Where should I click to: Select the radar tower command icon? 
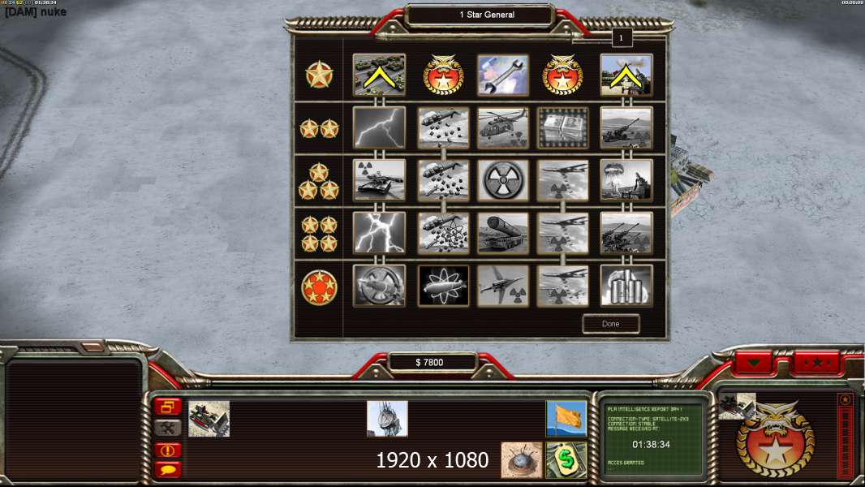click(x=387, y=419)
